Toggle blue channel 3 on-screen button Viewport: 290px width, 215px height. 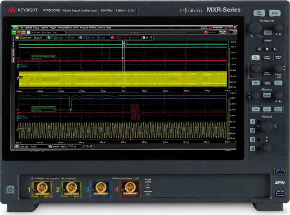point(81,38)
